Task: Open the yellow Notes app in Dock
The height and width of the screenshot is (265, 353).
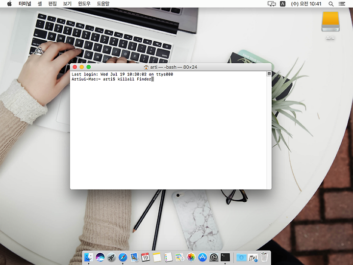Action: click(157, 257)
